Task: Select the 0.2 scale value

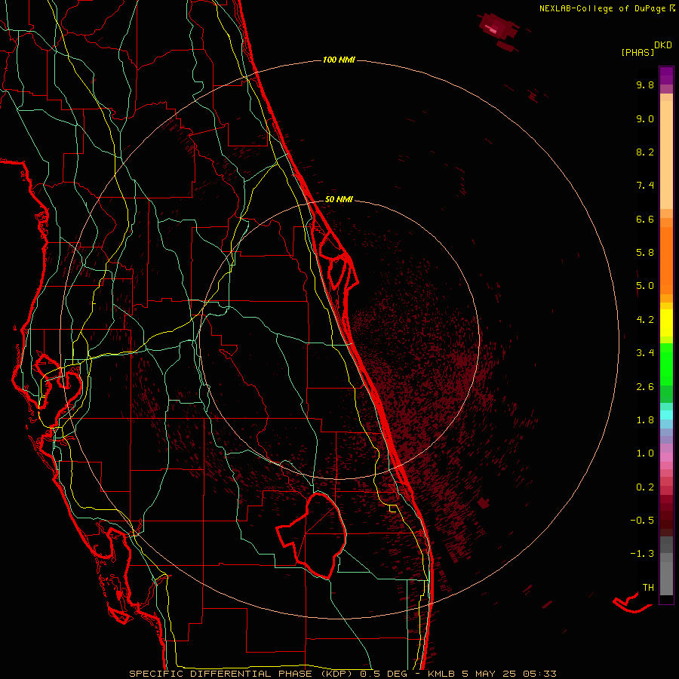Action: (645, 487)
